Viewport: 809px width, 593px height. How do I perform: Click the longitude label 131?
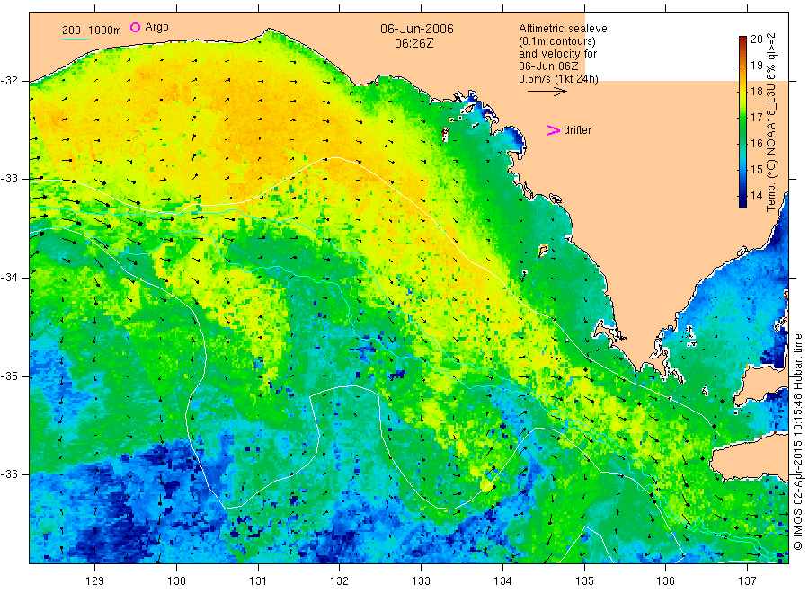pyautogui.click(x=258, y=581)
